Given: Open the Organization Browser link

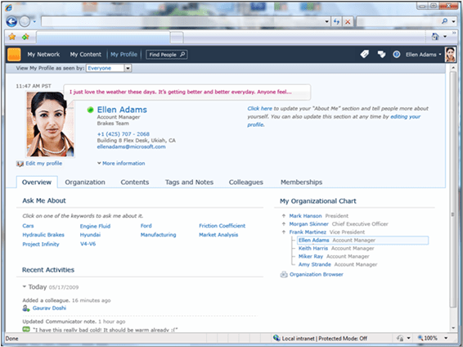Looking at the screenshot, I should (317, 275).
